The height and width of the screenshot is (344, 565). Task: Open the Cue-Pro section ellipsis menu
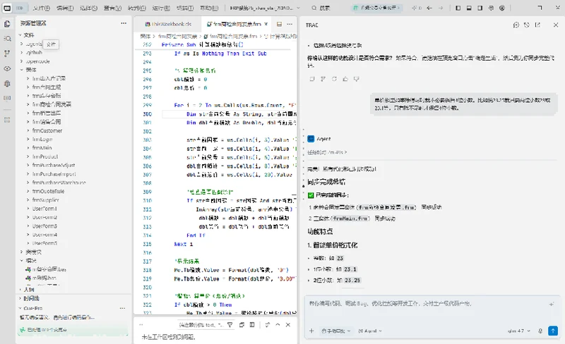pyautogui.click(x=122, y=308)
